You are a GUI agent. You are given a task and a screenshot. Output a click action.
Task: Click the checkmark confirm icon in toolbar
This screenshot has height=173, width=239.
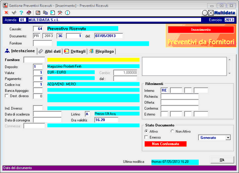(x=14, y=12)
